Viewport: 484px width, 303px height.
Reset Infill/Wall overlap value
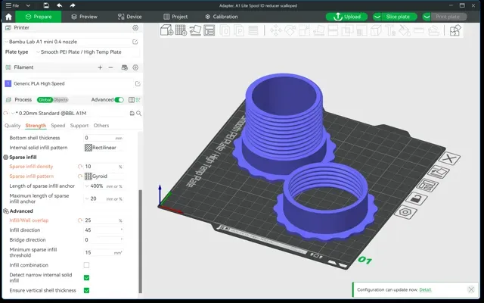tap(80, 220)
